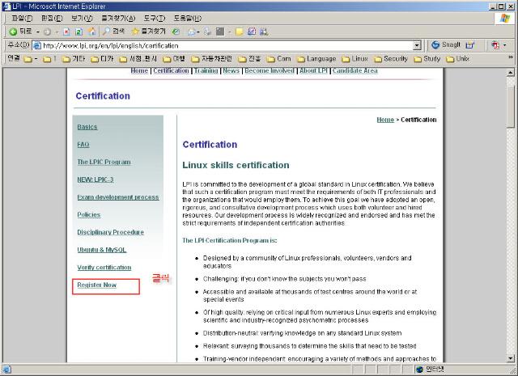Click Become Involved in top navigation
The height and width of the screenshot is (376, 518).
click(270, 70)
